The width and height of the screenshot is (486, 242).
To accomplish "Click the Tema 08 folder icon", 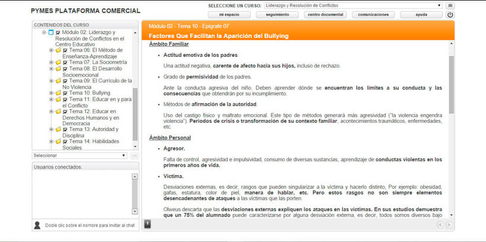I will click(58, 69).
